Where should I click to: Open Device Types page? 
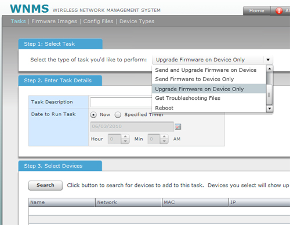coord(137,21)
